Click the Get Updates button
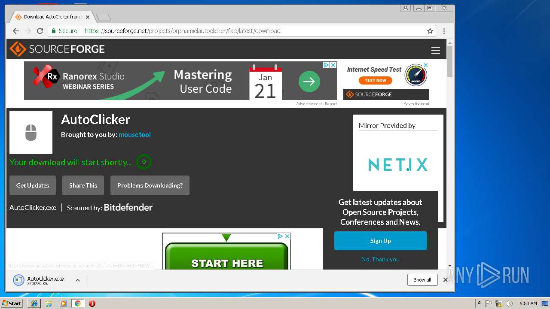Viewport: 550px width, 309px height. (33, 185)
